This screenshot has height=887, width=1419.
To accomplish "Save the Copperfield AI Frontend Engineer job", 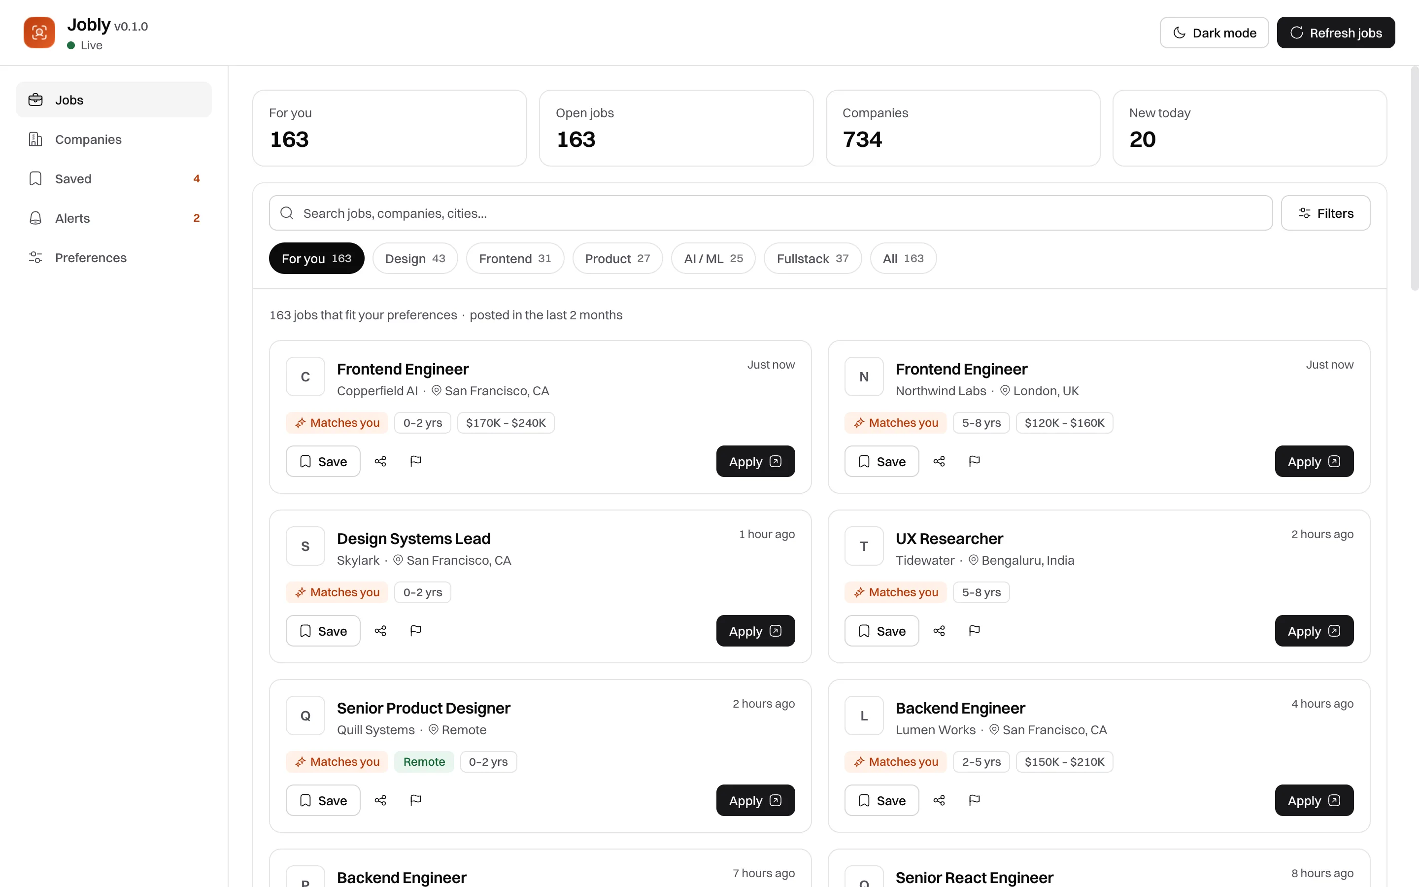I will [323, 461].
